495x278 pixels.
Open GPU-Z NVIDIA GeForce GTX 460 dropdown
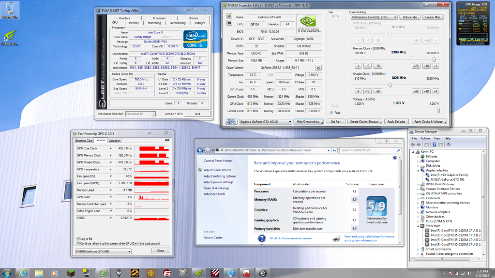tap(103, 251)
